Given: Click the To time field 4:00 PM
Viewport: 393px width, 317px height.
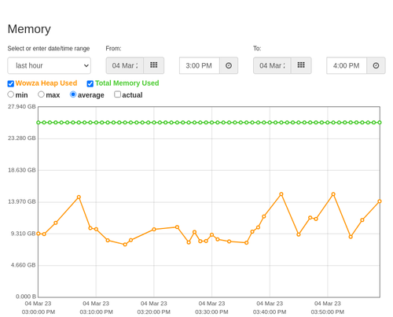Looking at the screenshot, I should (x=347, y=65).
